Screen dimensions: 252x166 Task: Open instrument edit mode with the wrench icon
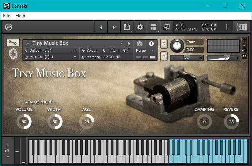tap(13, 42)
